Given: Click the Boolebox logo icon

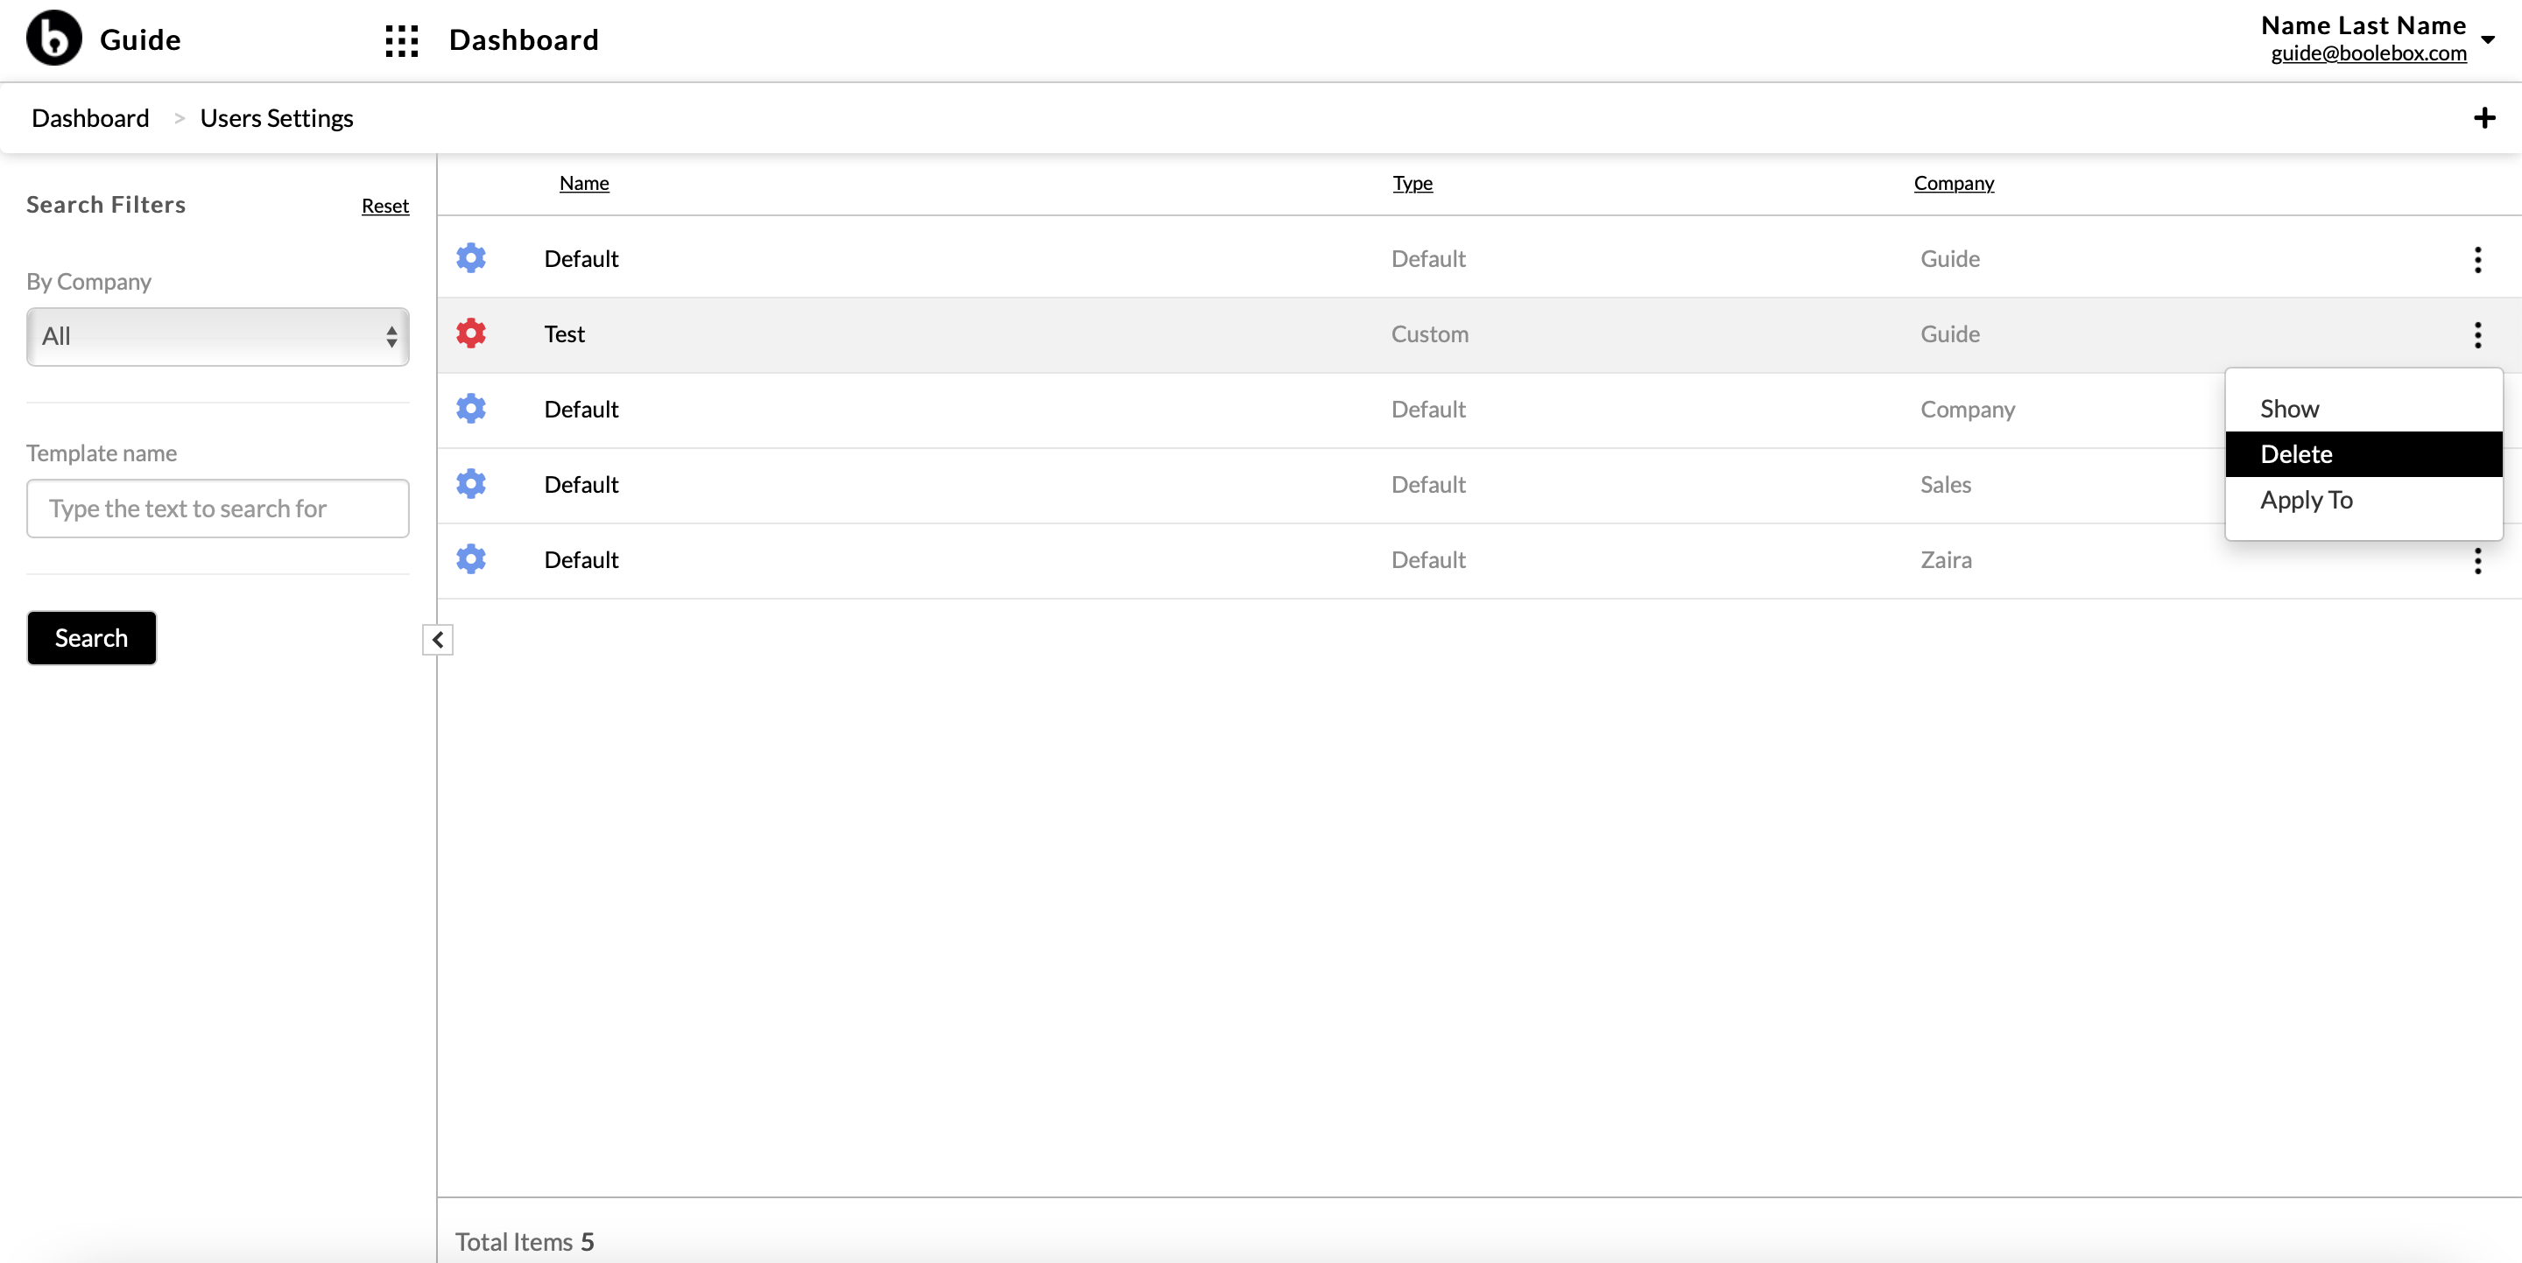Looking at the screenshot, I should [53, 39].
